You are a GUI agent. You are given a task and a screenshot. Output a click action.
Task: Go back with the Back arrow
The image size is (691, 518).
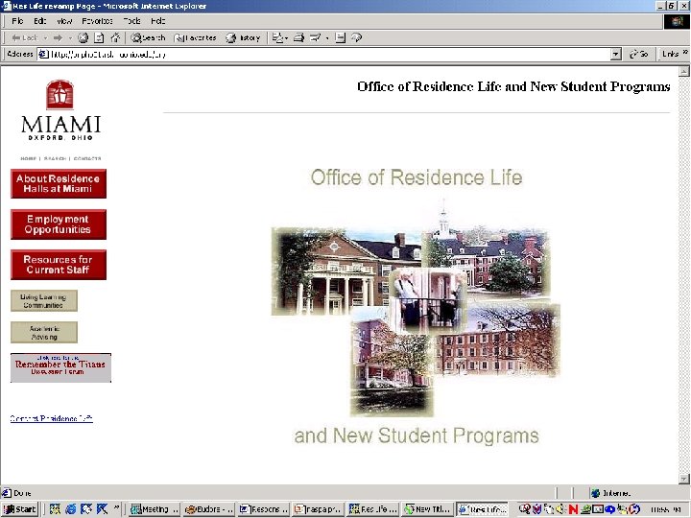pos(25,37)
